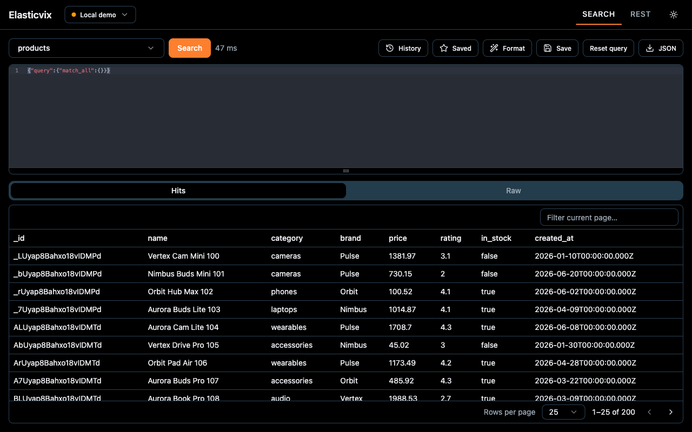Click the _LUyap8Bahxo18vIDMPd id cell
This screenshot has width=692, height=432.
point(57,256)
